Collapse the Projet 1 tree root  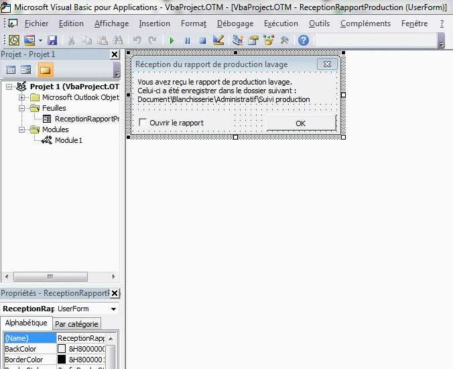click(x=9, y=87)
